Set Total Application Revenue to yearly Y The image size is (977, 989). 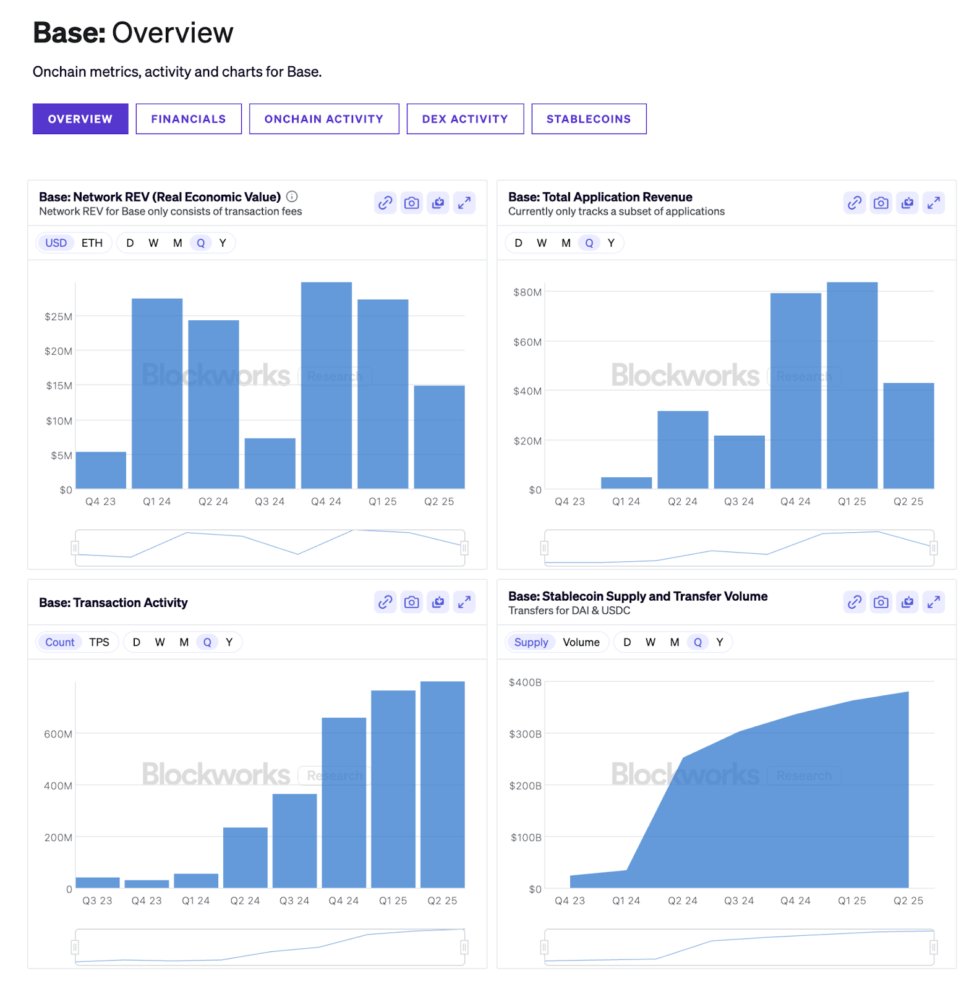coord(611,243)
